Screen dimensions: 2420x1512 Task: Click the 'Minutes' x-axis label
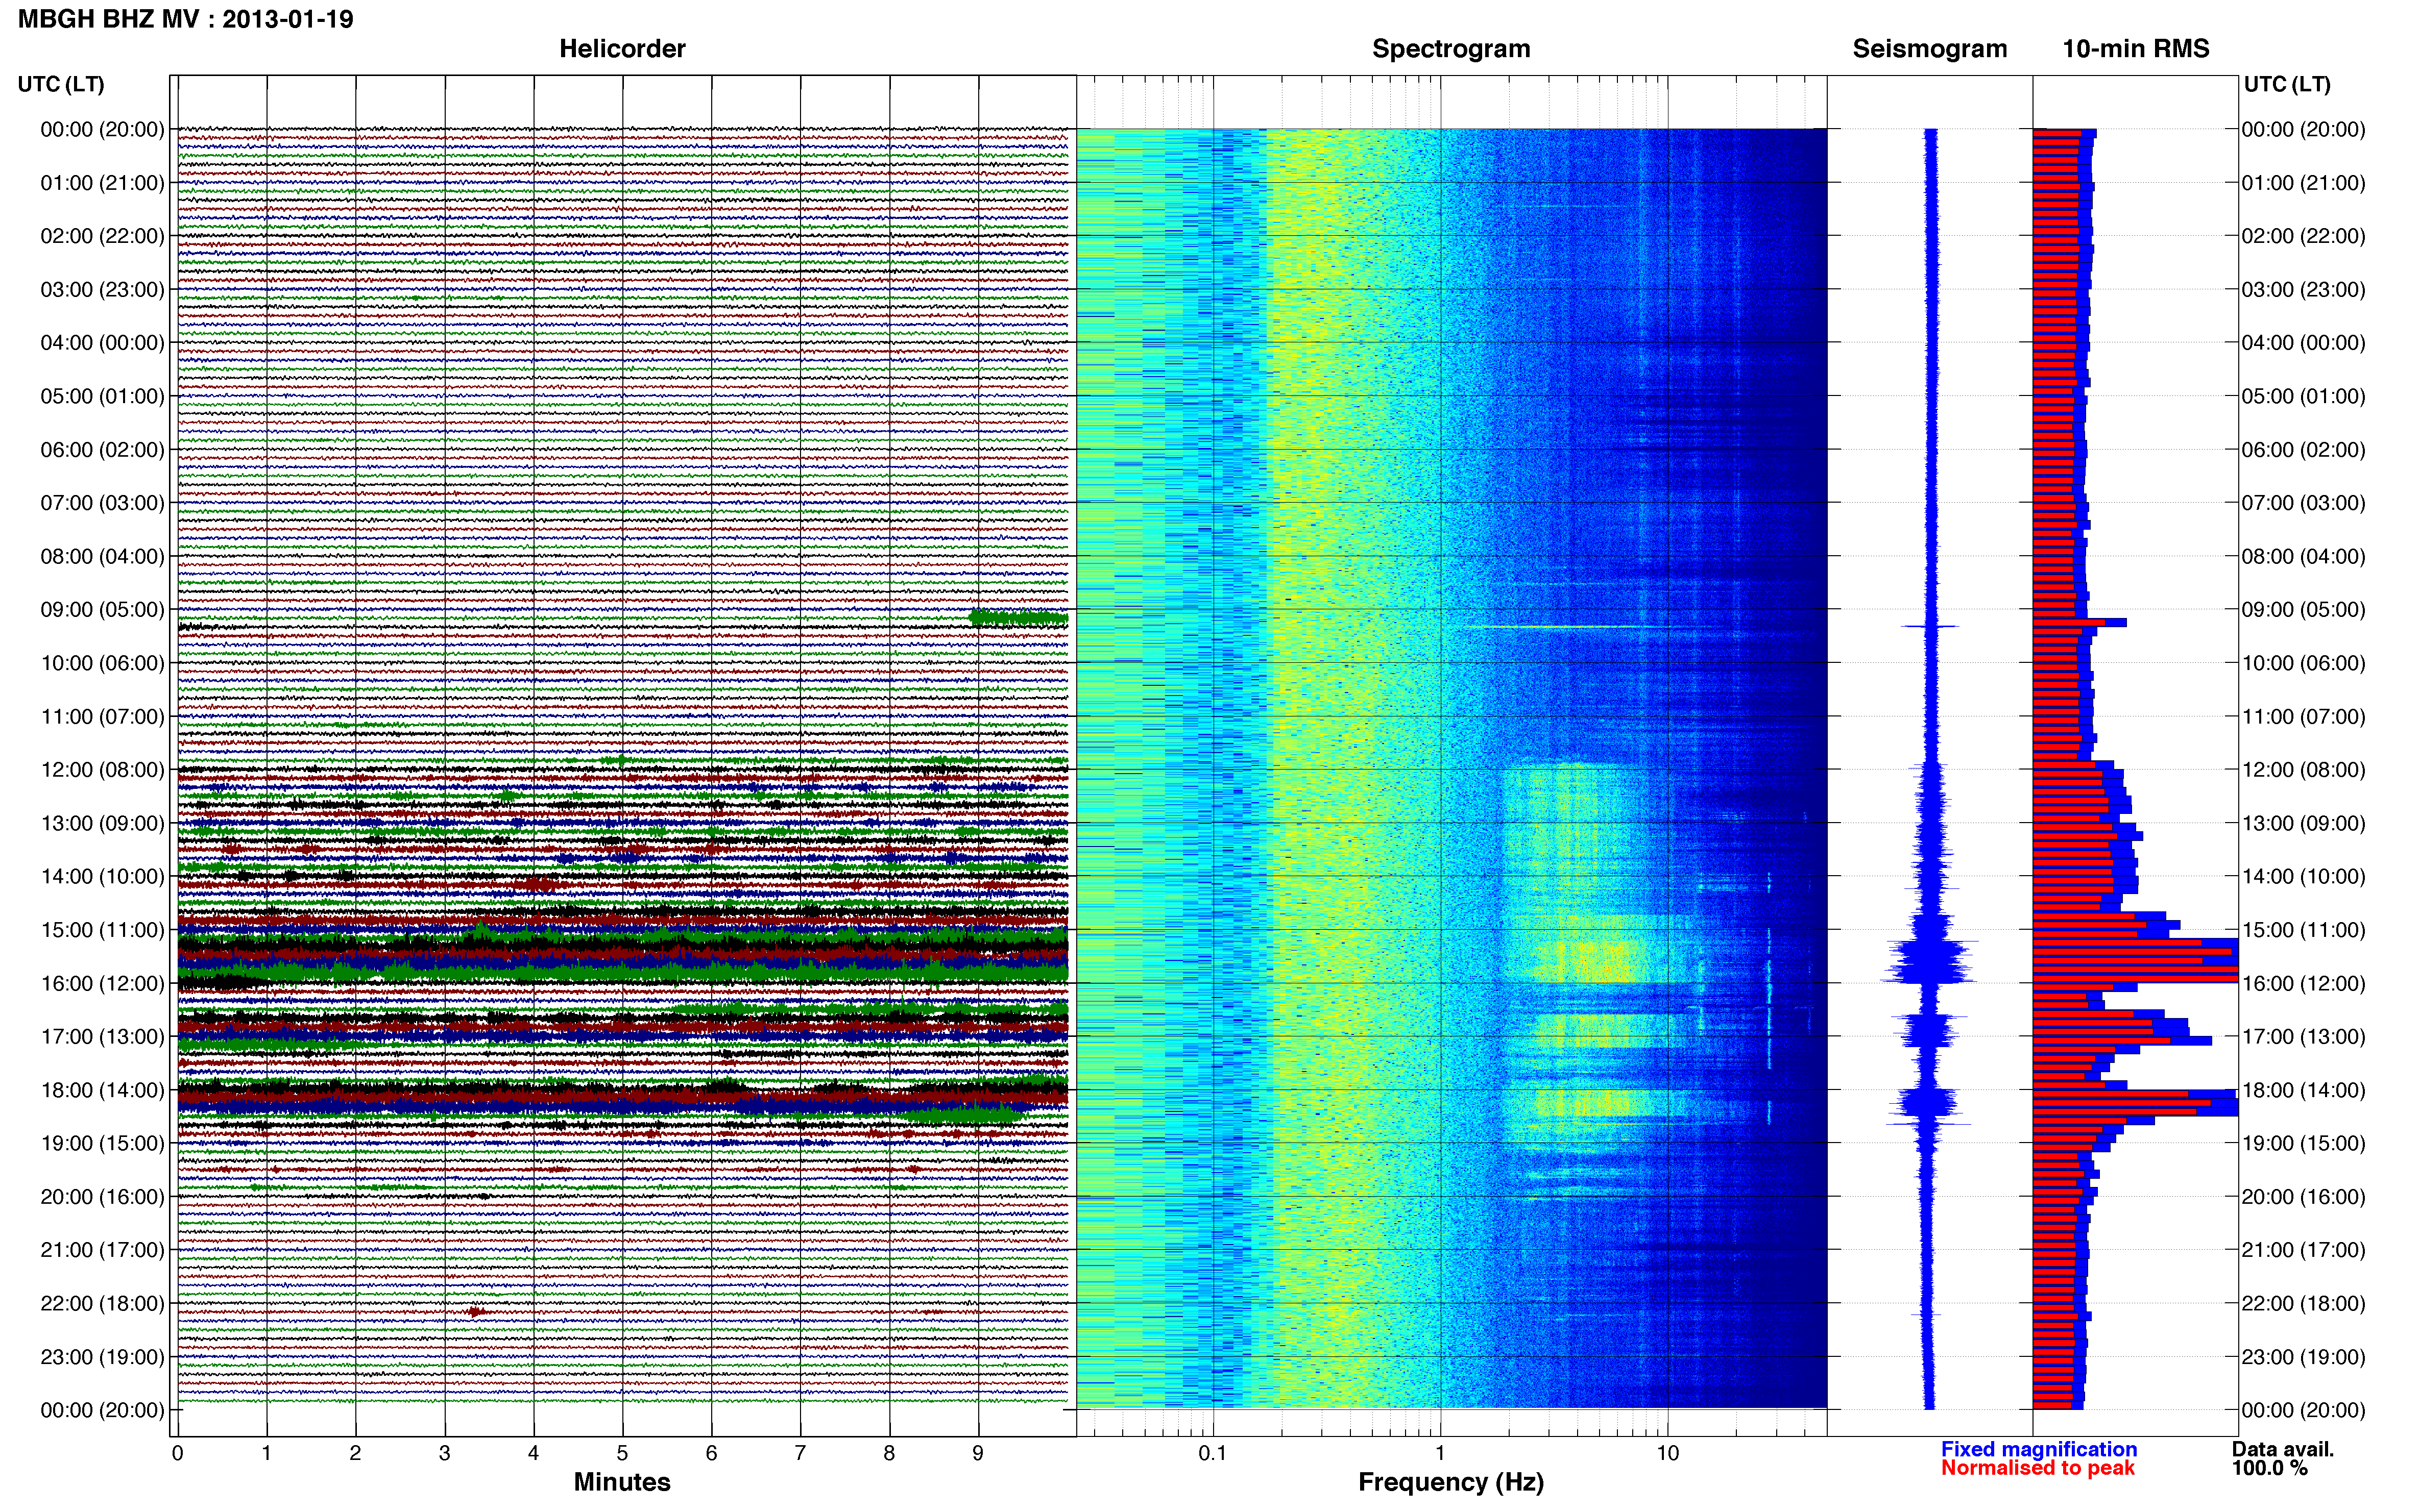[621, 1482]
